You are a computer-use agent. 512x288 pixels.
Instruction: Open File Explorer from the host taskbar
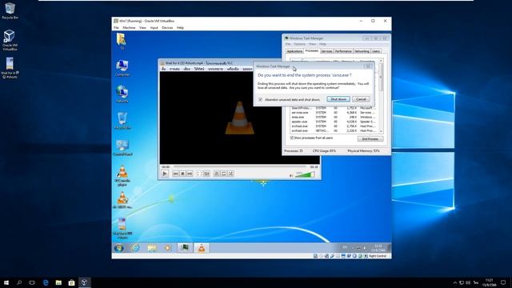coord(58,282)
